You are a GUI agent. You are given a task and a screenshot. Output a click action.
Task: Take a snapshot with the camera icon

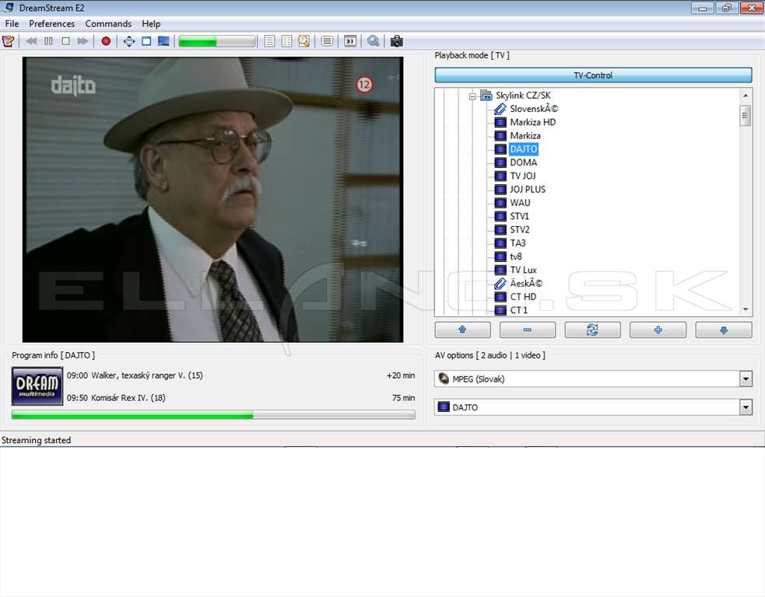pos(397,41)
